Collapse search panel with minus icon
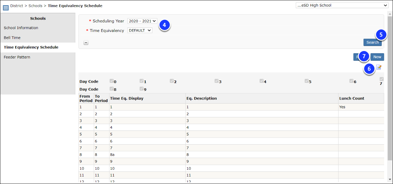The width and height of the screenshot is (393, 184). click(86, 43)
